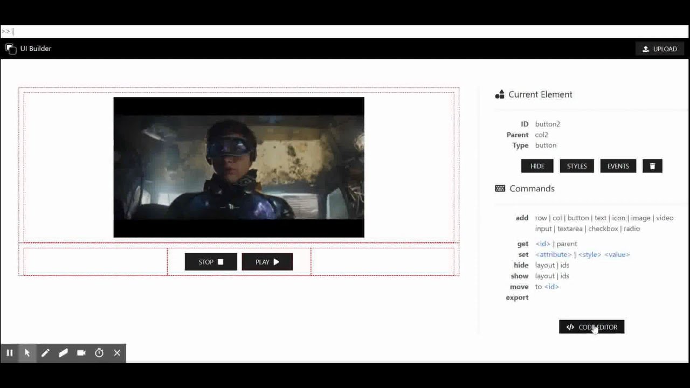Click the 'radio' option in the add command

632,228
